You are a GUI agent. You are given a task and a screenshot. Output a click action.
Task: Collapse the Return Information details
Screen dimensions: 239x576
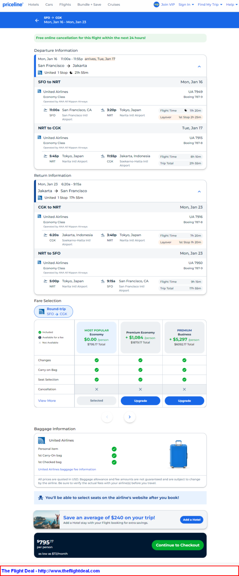199,192
